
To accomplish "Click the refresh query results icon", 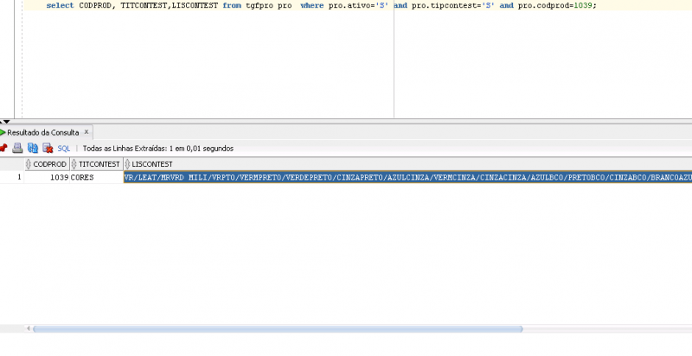I will 33,148.
